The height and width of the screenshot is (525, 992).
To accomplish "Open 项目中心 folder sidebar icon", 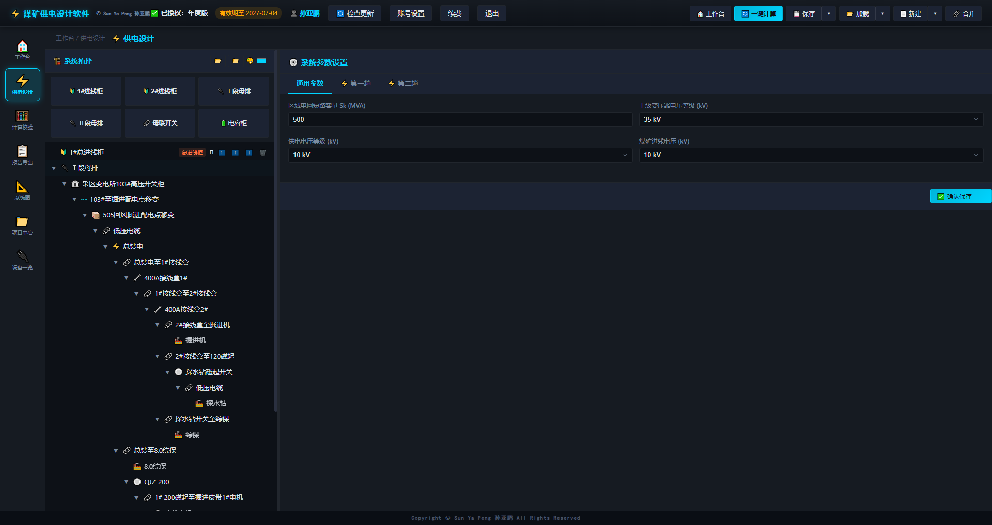I will [x=22, y=225].
